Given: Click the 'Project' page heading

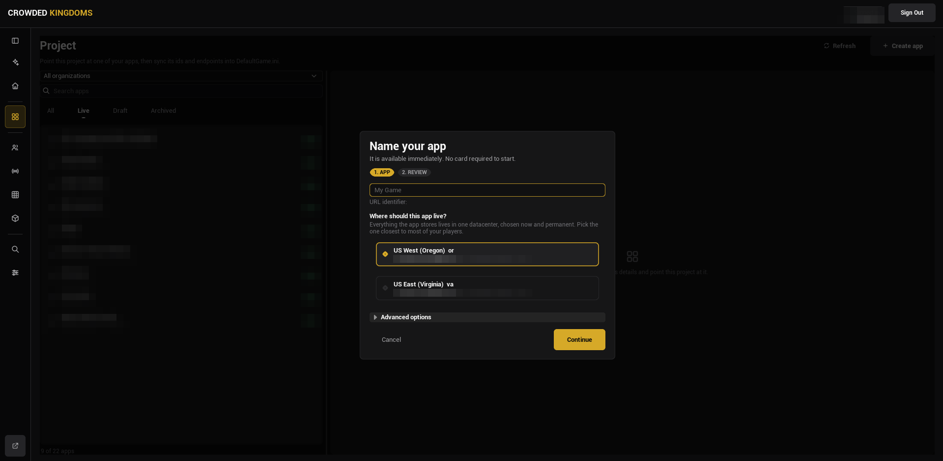Looking at the screenshot, I should (x=58, y=46).
